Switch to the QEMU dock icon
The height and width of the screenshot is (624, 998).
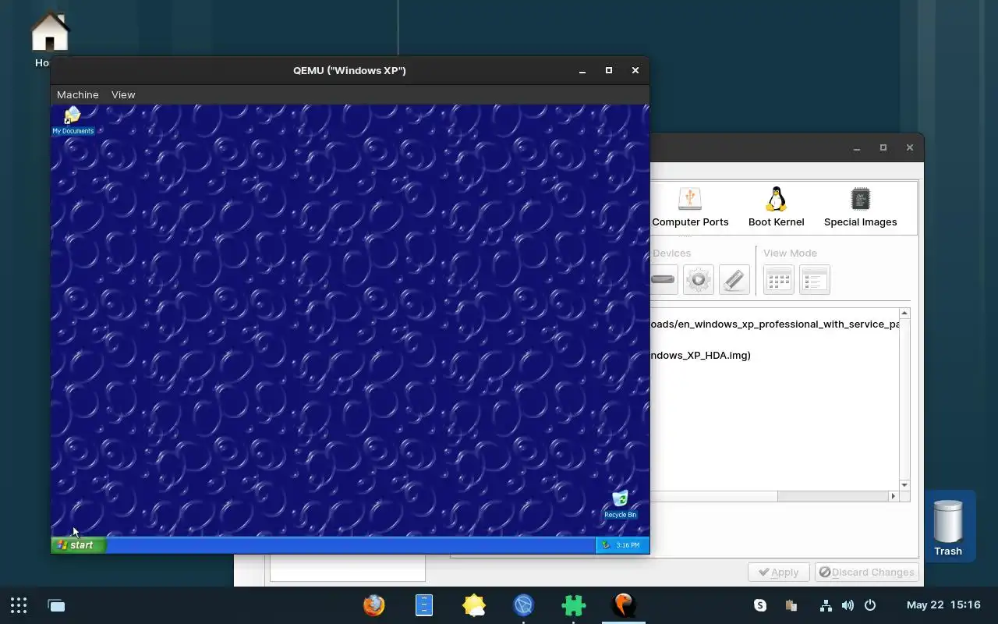coord(624,605)
